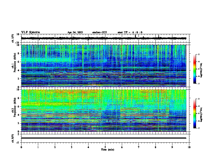Screen dimensions: 213x165
Task: Click the '4' kHz tick on ch.1 spectrogram
Action: (19, 70)
